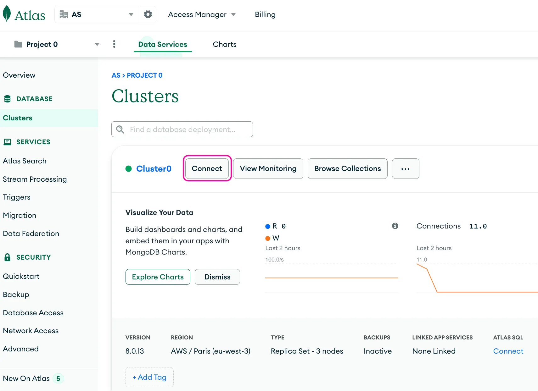The width and height of the screenshot is (538, 391).
Task: Open Database Access settings
Action: 33,313
